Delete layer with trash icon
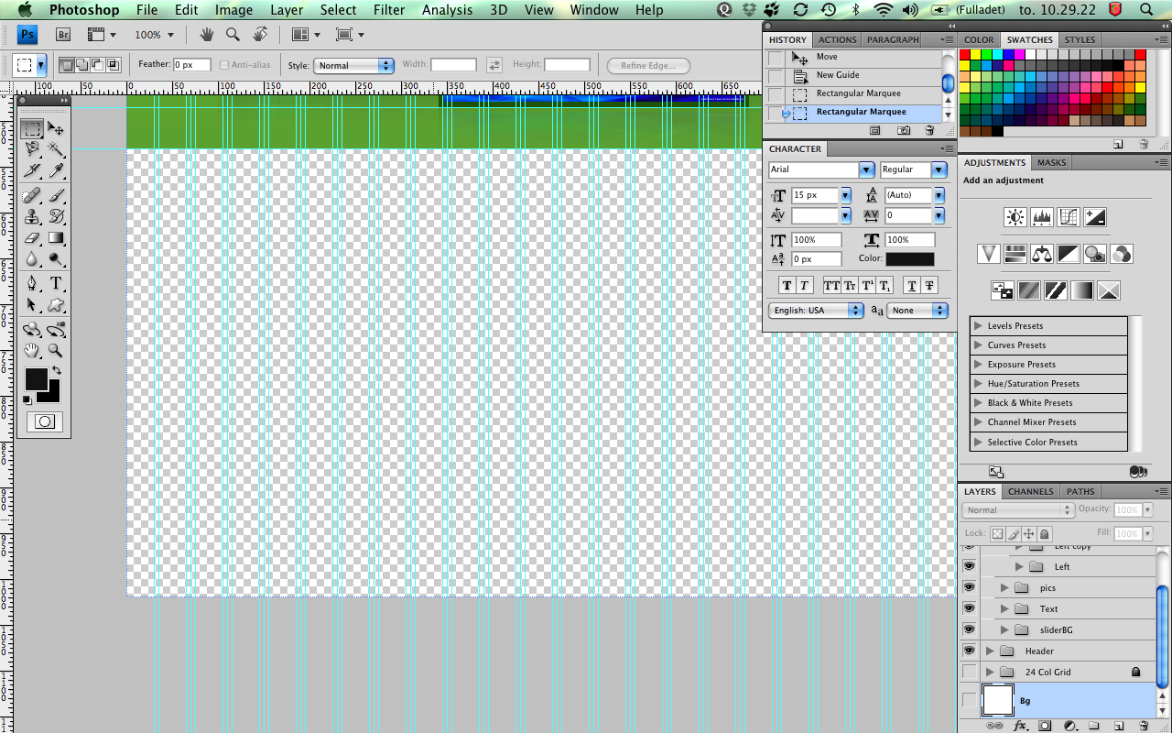The width and height of the screenshot is (1172, 733). 1143,725
